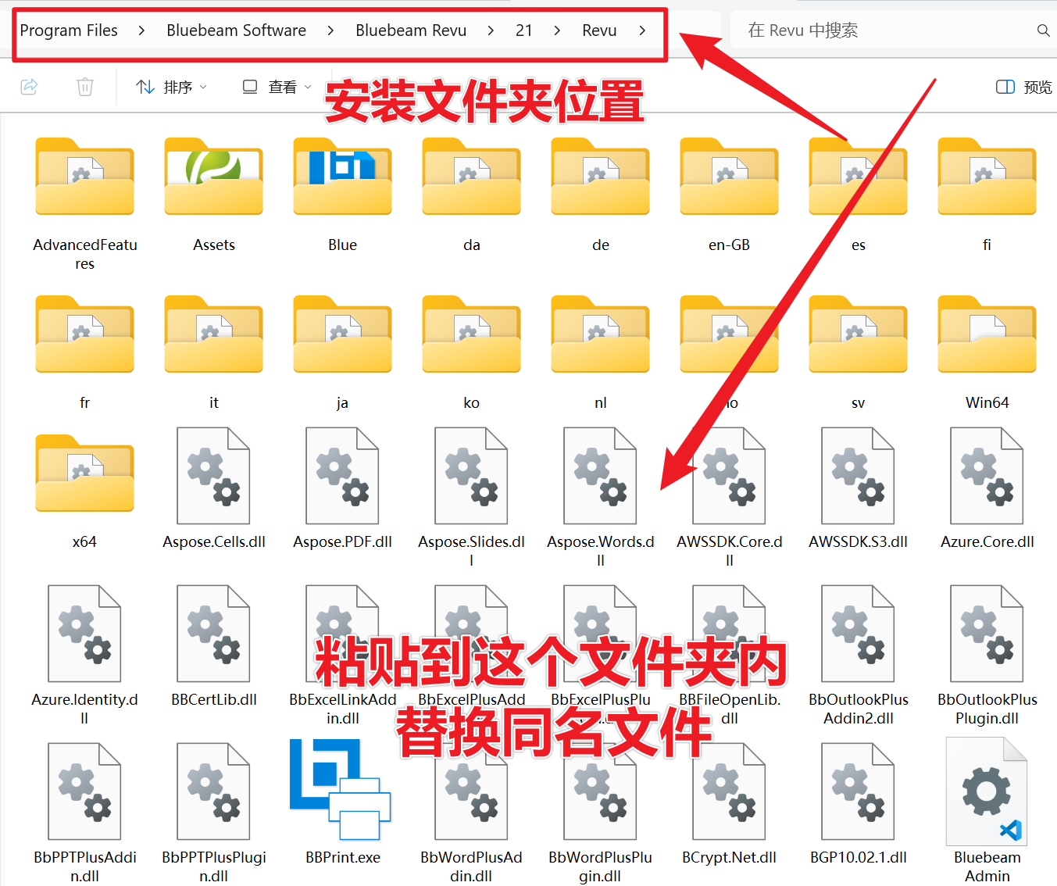
Task: Expand chevron after Program Files
Action: (141, 30)
